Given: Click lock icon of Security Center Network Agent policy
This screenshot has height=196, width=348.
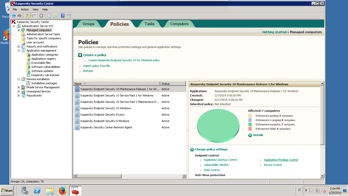Looking at the screenshot, I should (x=77, y=127).
